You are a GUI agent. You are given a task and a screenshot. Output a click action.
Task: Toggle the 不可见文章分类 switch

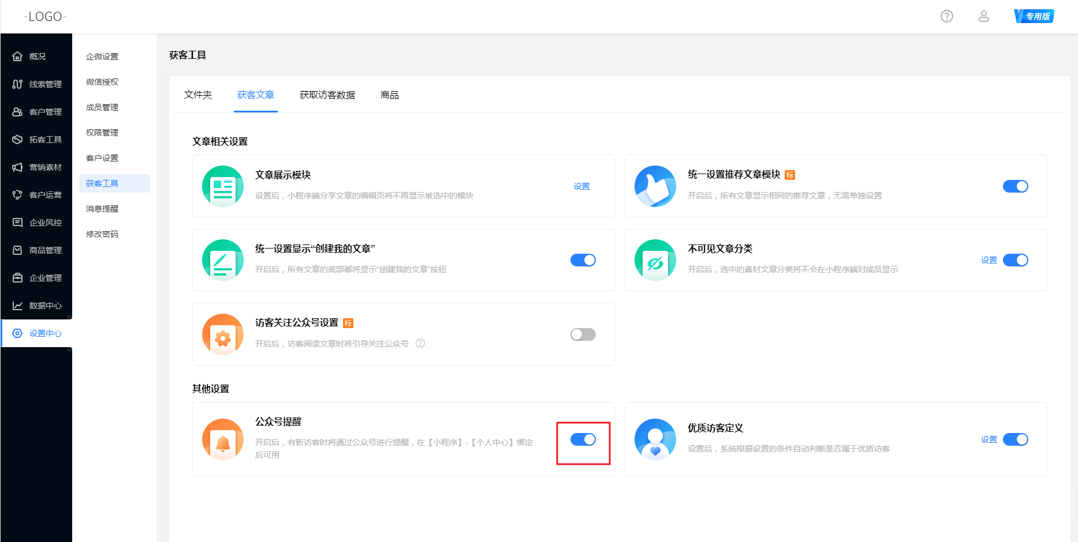1016,260
